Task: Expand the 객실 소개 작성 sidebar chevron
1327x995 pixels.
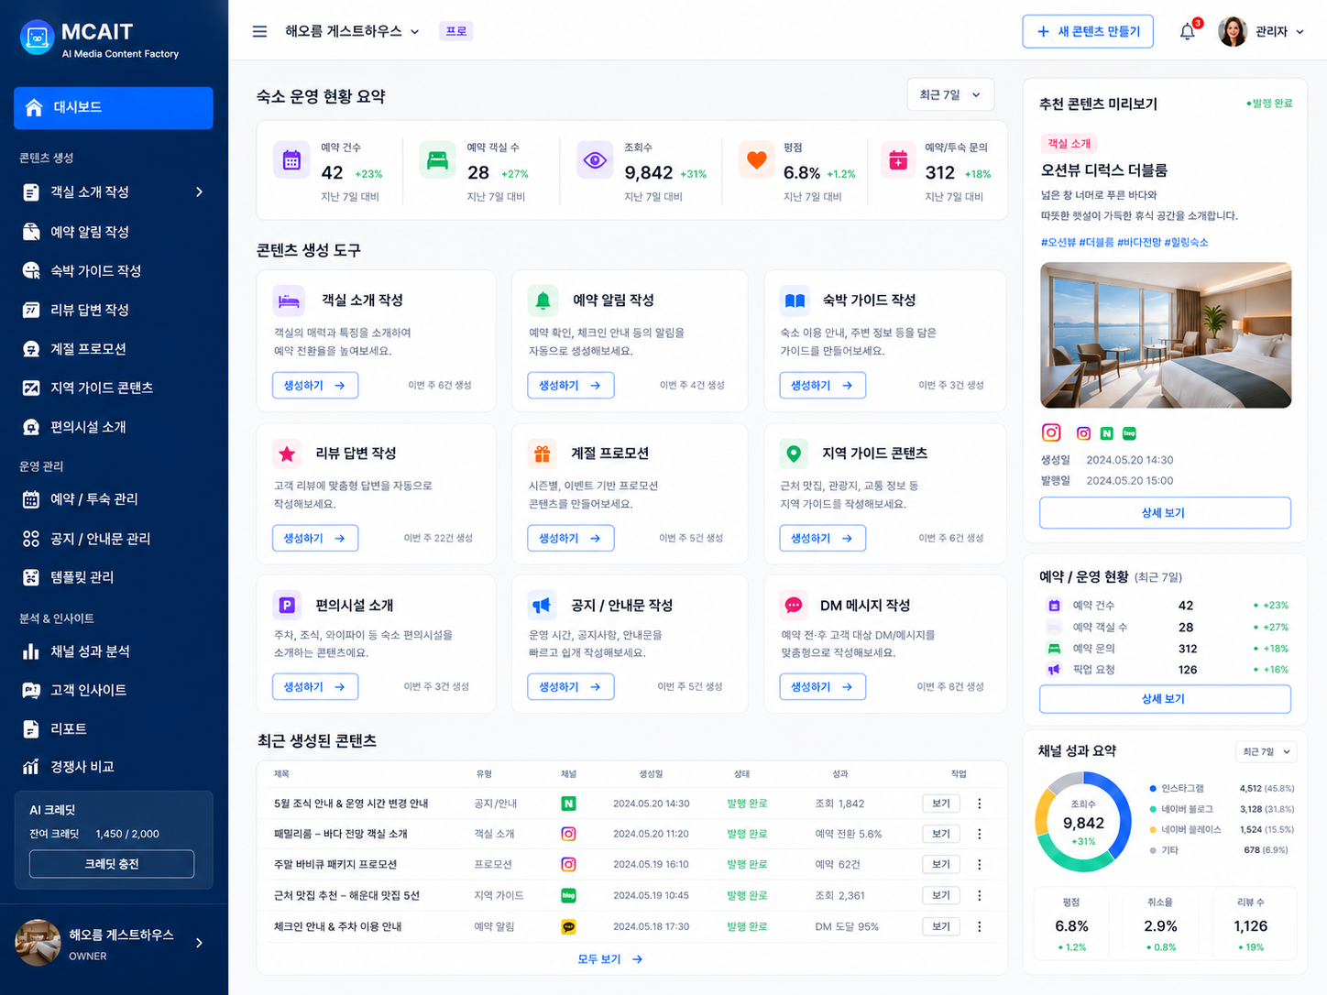Action: coord(199,191)
